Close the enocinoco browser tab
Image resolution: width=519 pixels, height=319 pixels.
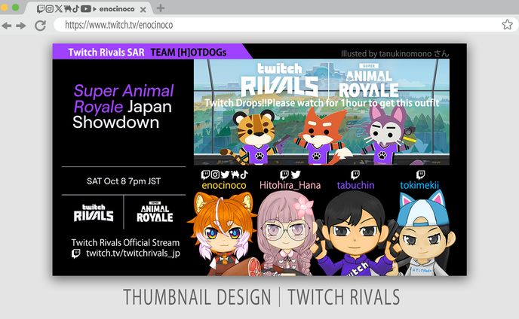pos(143,10)
